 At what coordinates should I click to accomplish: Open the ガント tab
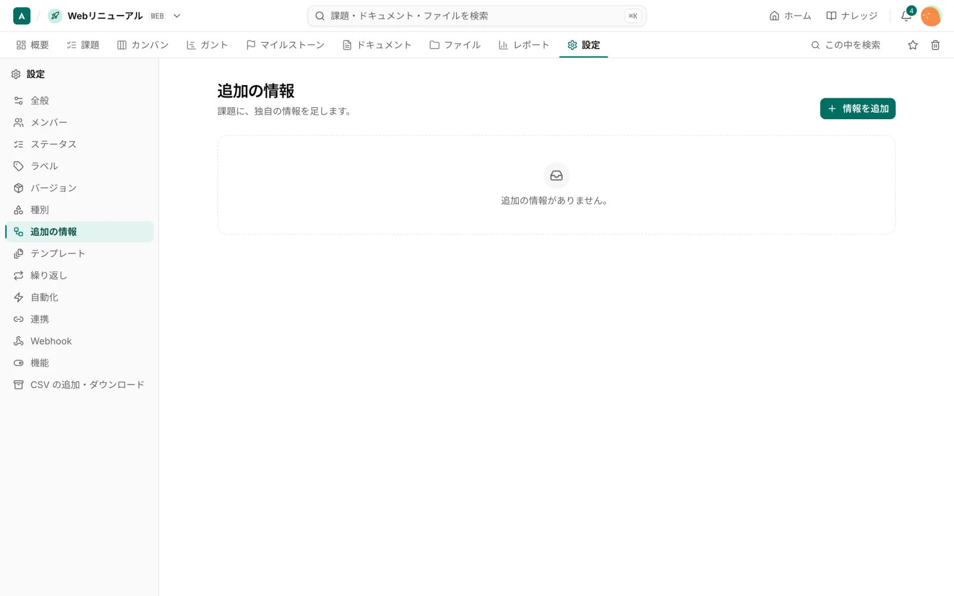coord(207,45)
